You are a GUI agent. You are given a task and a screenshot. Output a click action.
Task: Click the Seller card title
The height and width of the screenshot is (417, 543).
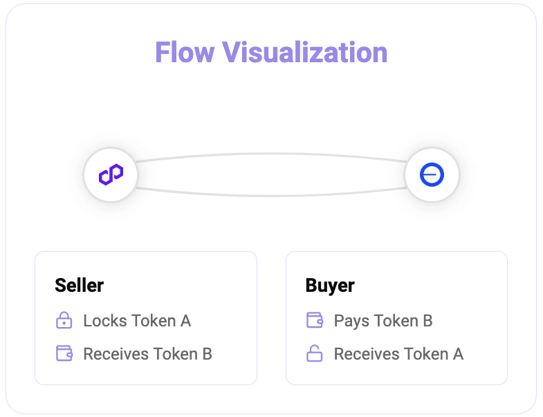(x=80, y=286)
